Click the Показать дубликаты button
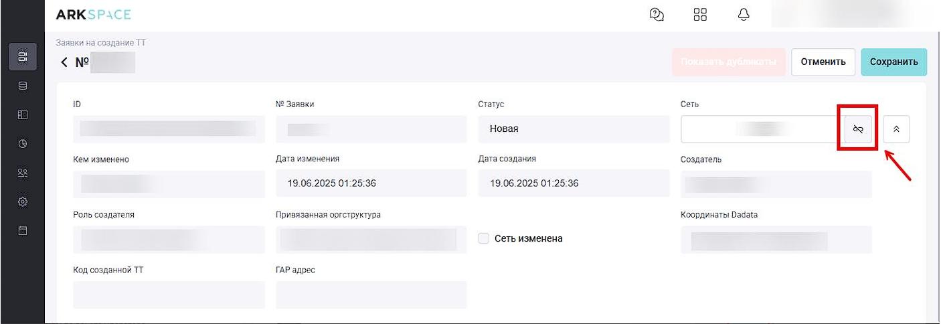 click(728, 62)
